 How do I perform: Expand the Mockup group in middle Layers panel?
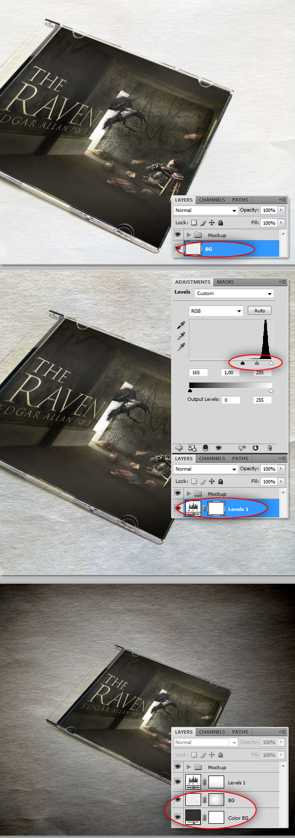tap(189, 493)
